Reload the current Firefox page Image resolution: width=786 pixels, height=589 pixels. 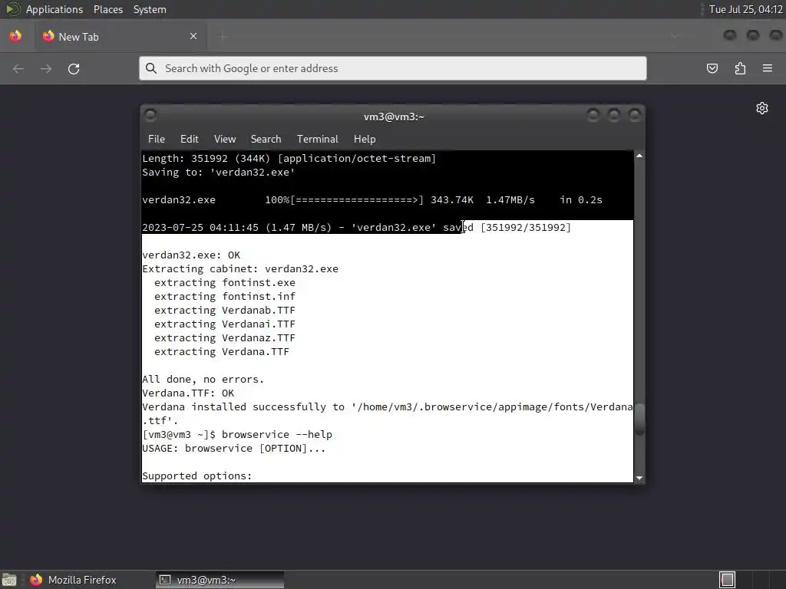pyautogui.click(x=74, y=68)
